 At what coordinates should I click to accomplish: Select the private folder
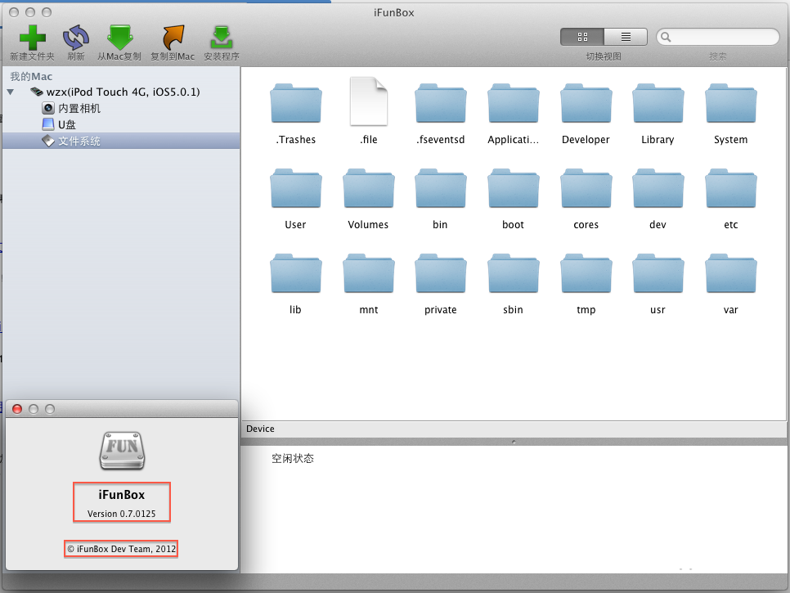click(440, 275)
